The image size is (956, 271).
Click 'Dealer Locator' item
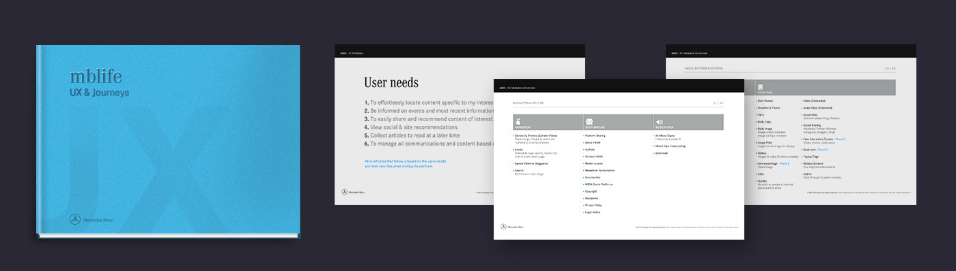pos(594,163)
